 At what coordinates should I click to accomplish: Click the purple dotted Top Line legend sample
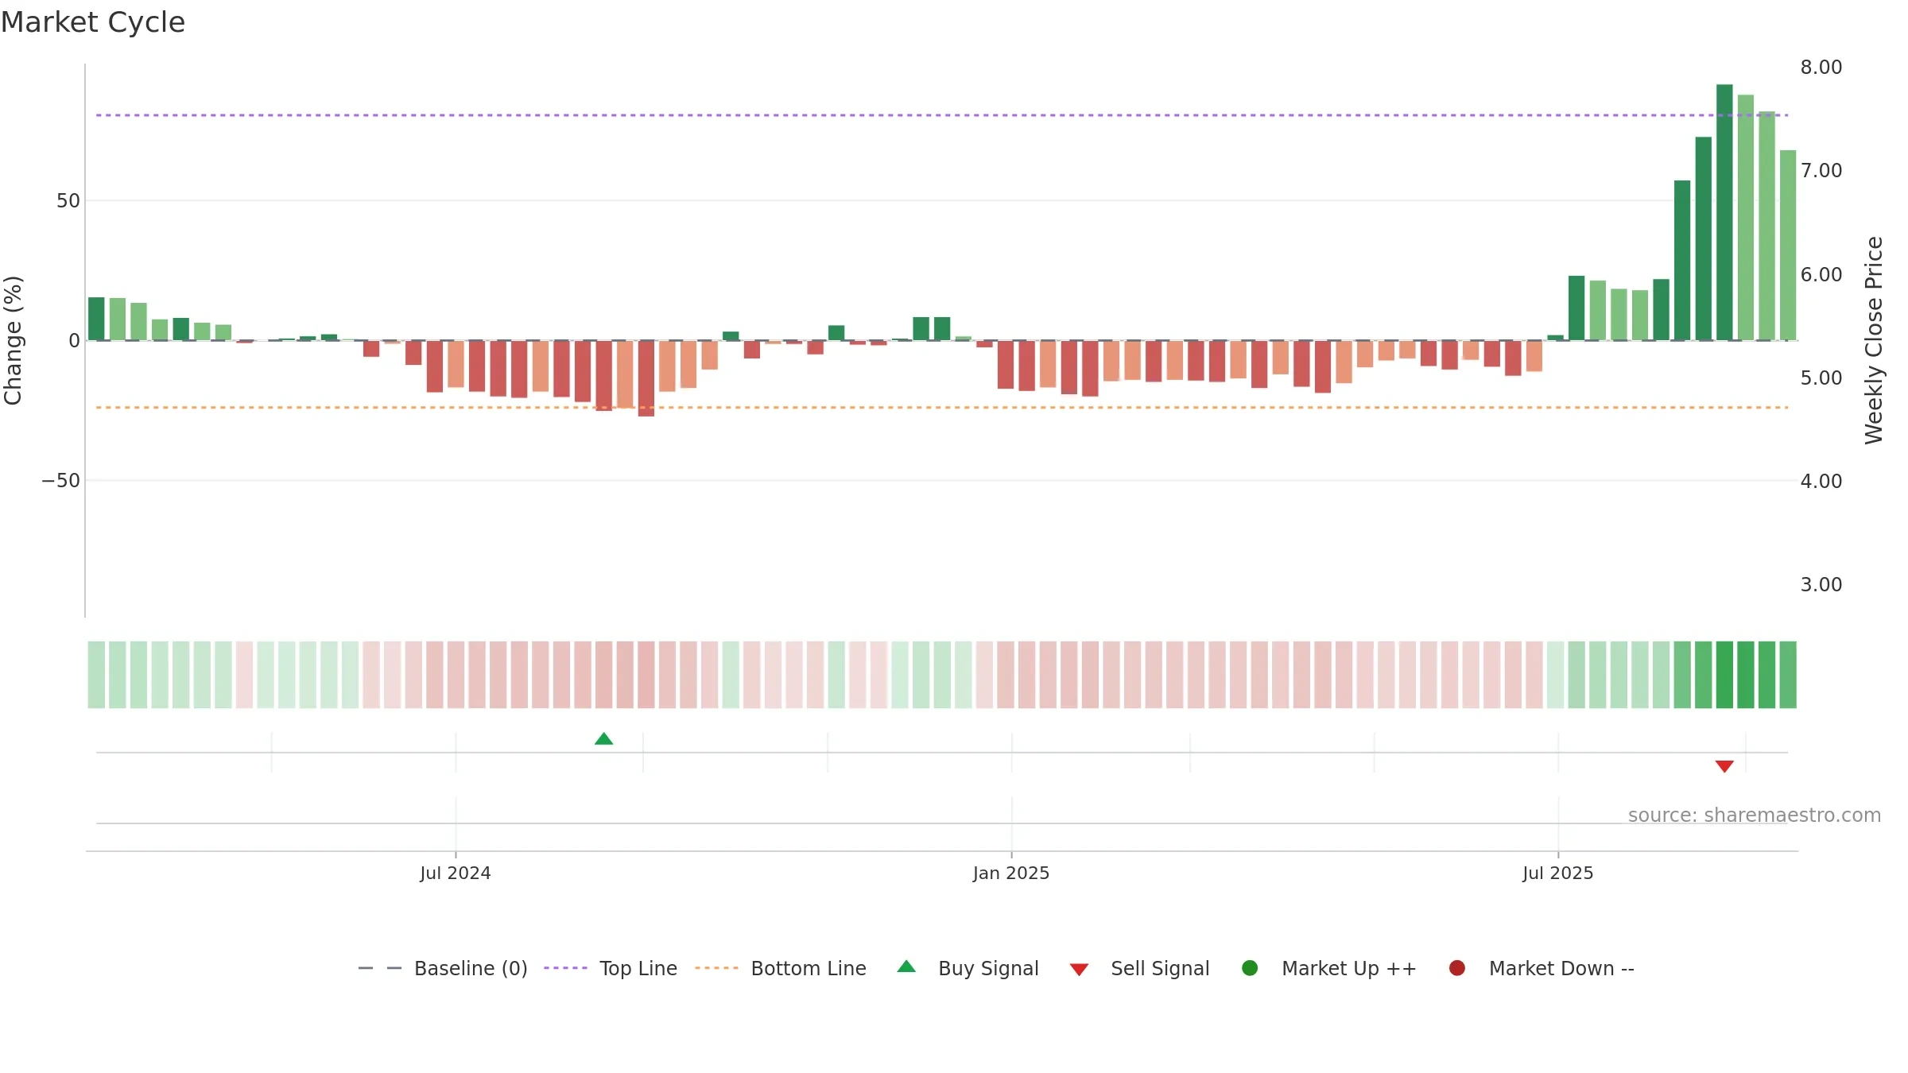565,968
